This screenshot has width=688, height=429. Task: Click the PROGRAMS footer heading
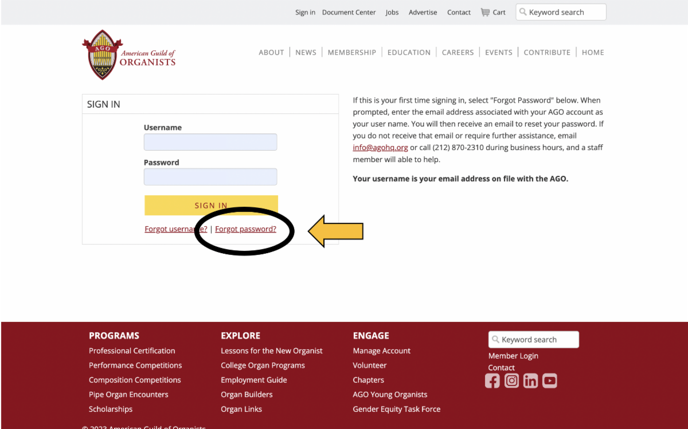coord(114,336)
